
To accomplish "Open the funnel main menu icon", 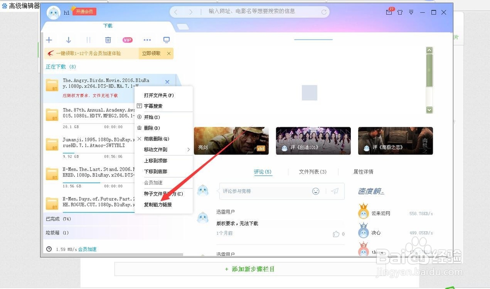I will [411, 13].
